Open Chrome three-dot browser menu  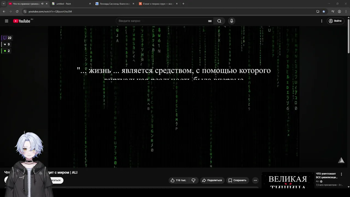(346, 11)
